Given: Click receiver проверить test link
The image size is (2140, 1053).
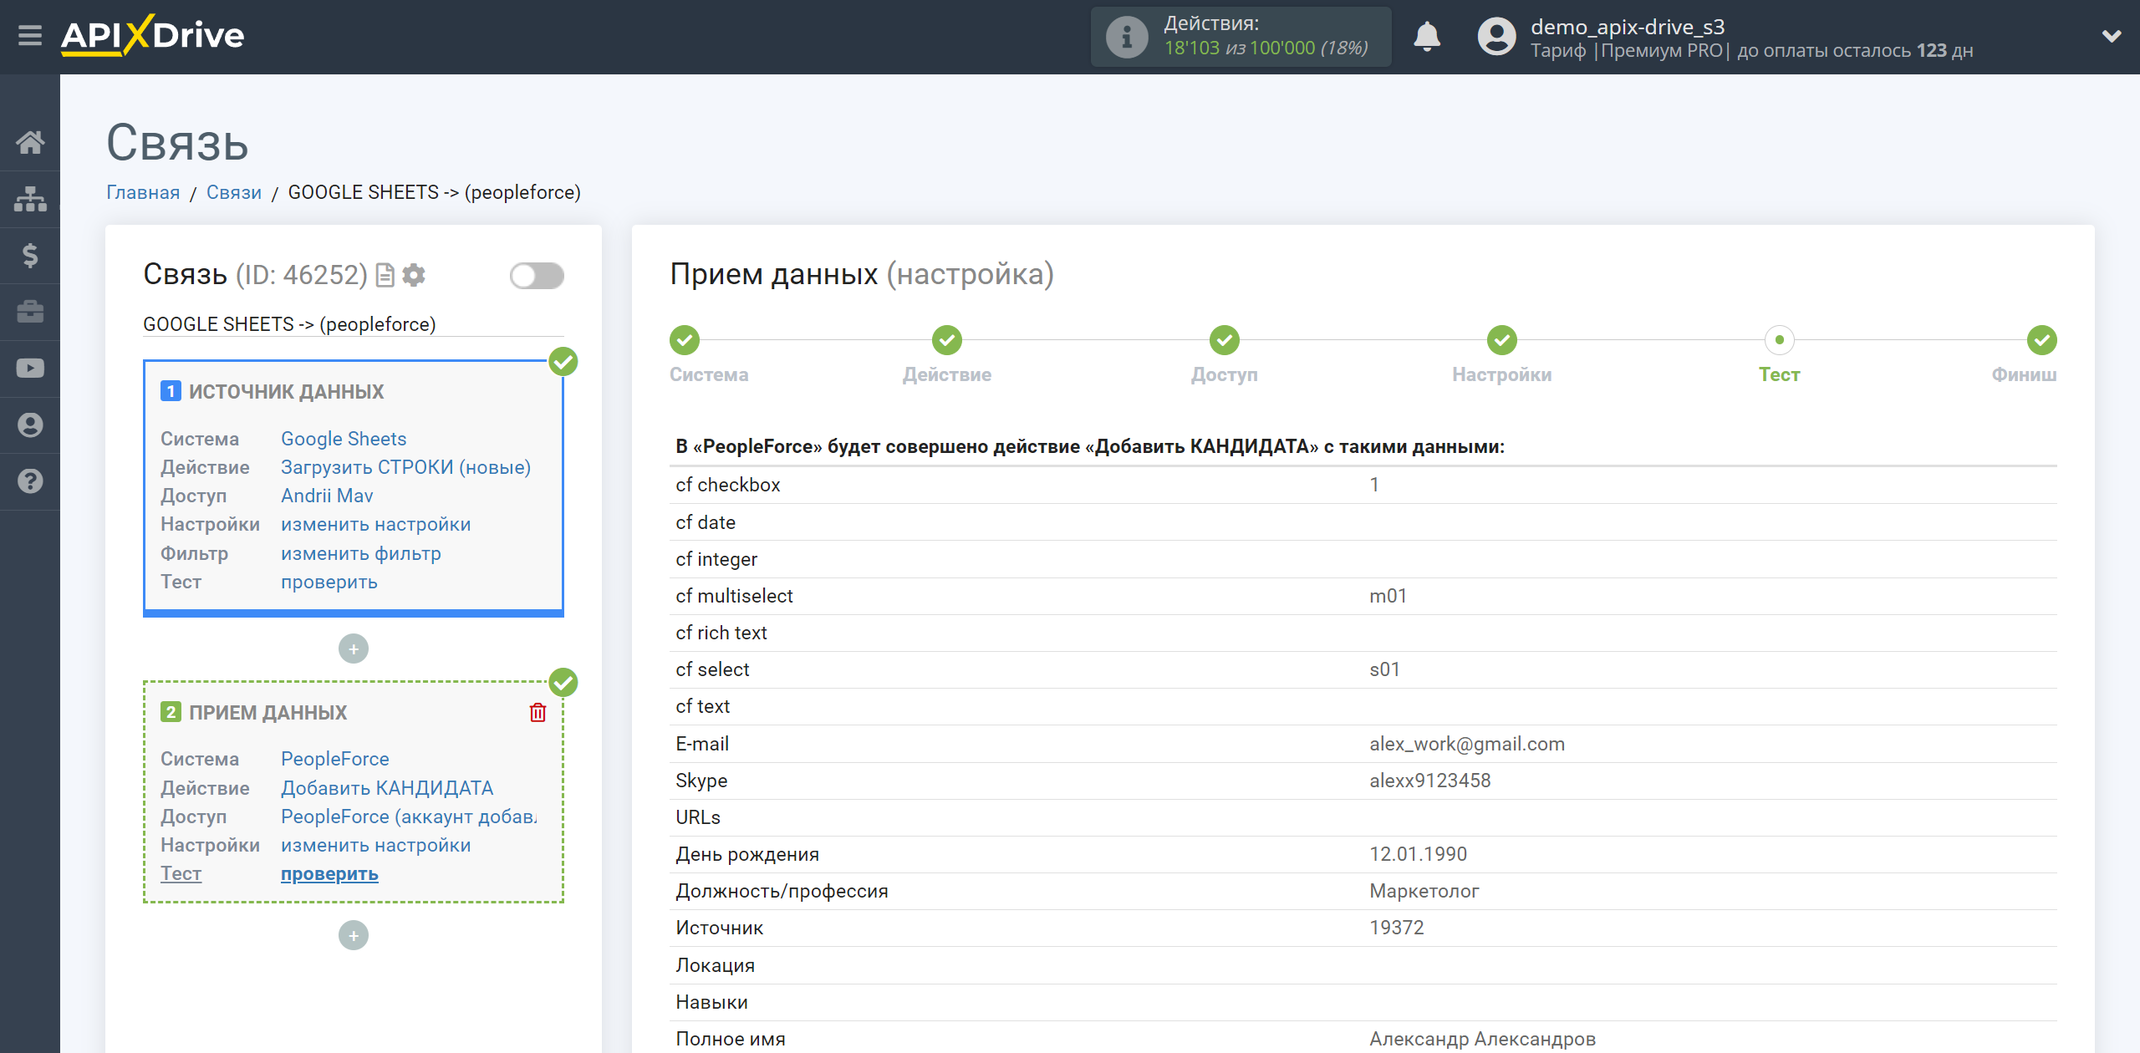Looking at the screenshot, I should click(x=329, y=873).
